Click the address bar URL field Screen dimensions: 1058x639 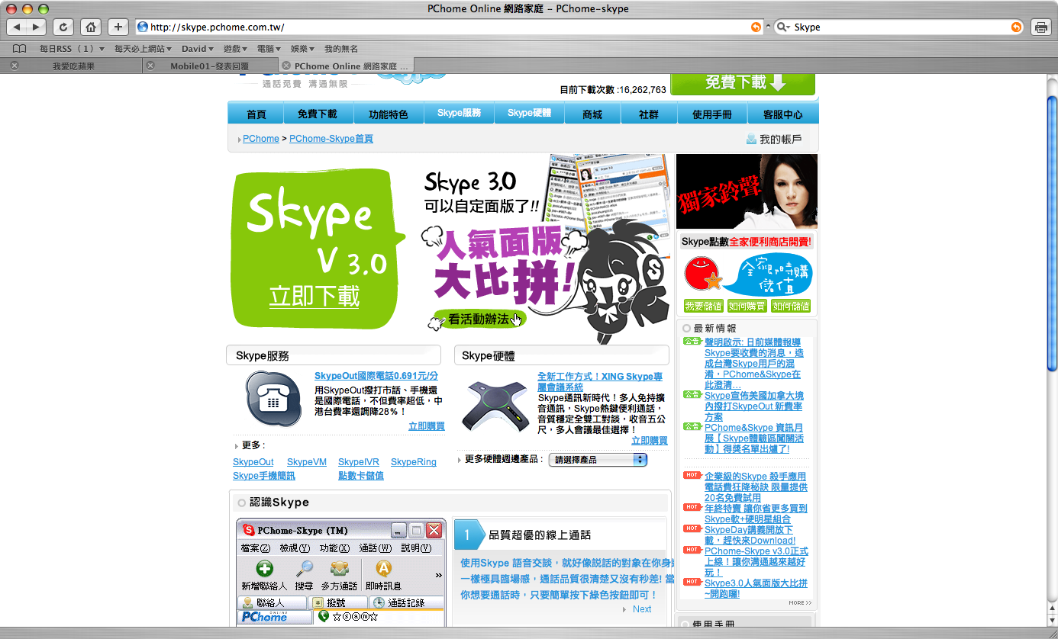(449, 27)
